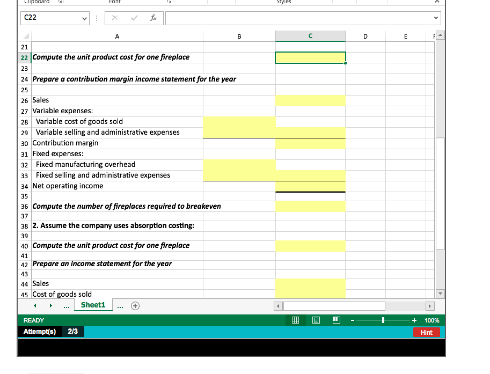Click the Zoom Out minus icon
490x374 pixels.
coord(352,320)
